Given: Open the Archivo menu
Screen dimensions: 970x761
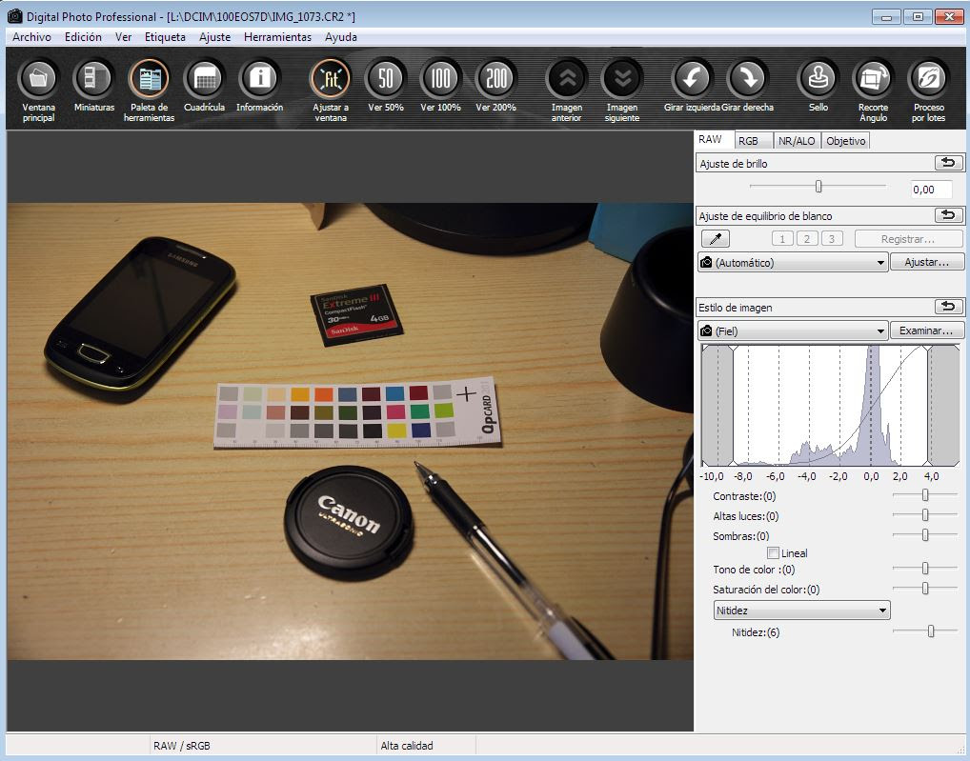Looking at the screenshot, I should [31, 37].
